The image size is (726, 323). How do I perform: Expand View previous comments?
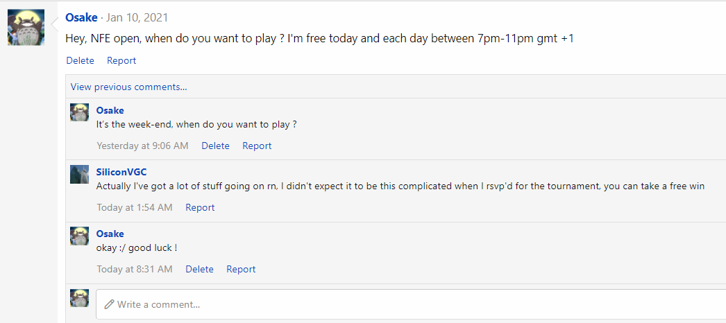128,87
